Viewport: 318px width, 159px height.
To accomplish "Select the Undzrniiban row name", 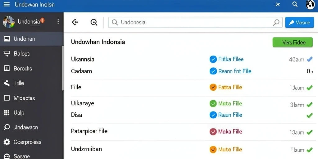I will click(x=86, y=149).
